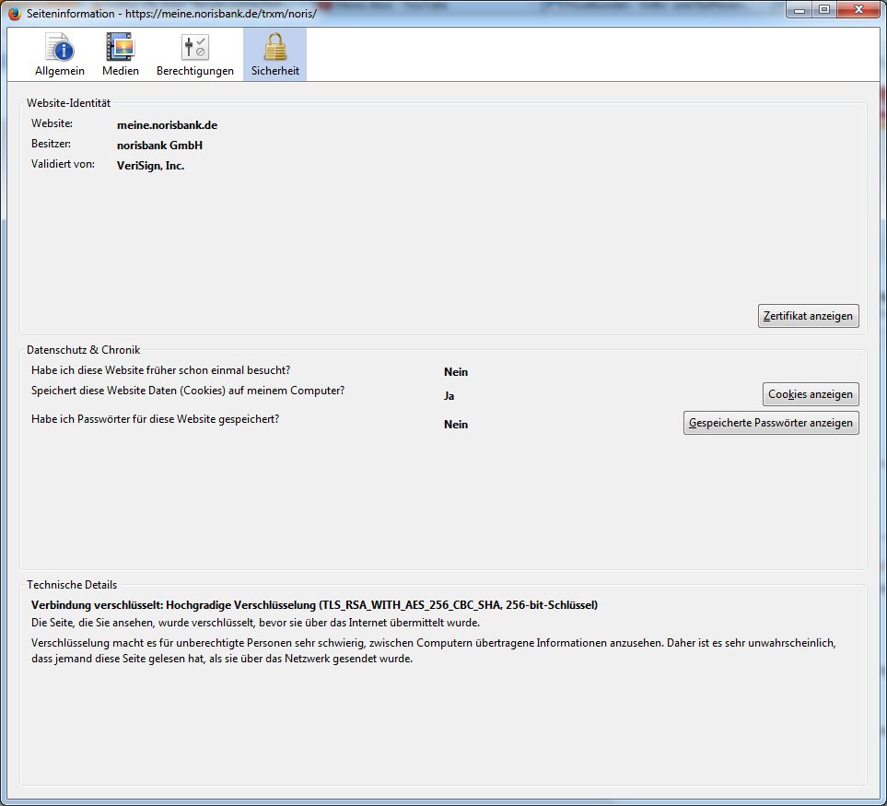Click the Firefox icon in title bar
Screen dimensions: 887x806
pyautogui.click(x=15, y=13)
